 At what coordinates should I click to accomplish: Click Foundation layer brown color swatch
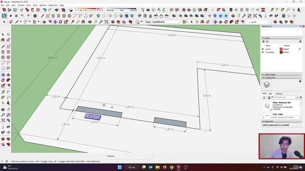281,52
